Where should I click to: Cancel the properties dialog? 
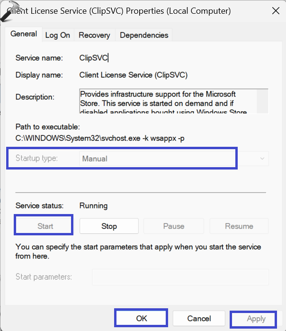(198, 319)
